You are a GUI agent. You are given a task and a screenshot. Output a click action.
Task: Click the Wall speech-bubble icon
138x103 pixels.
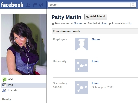(4, 79)
